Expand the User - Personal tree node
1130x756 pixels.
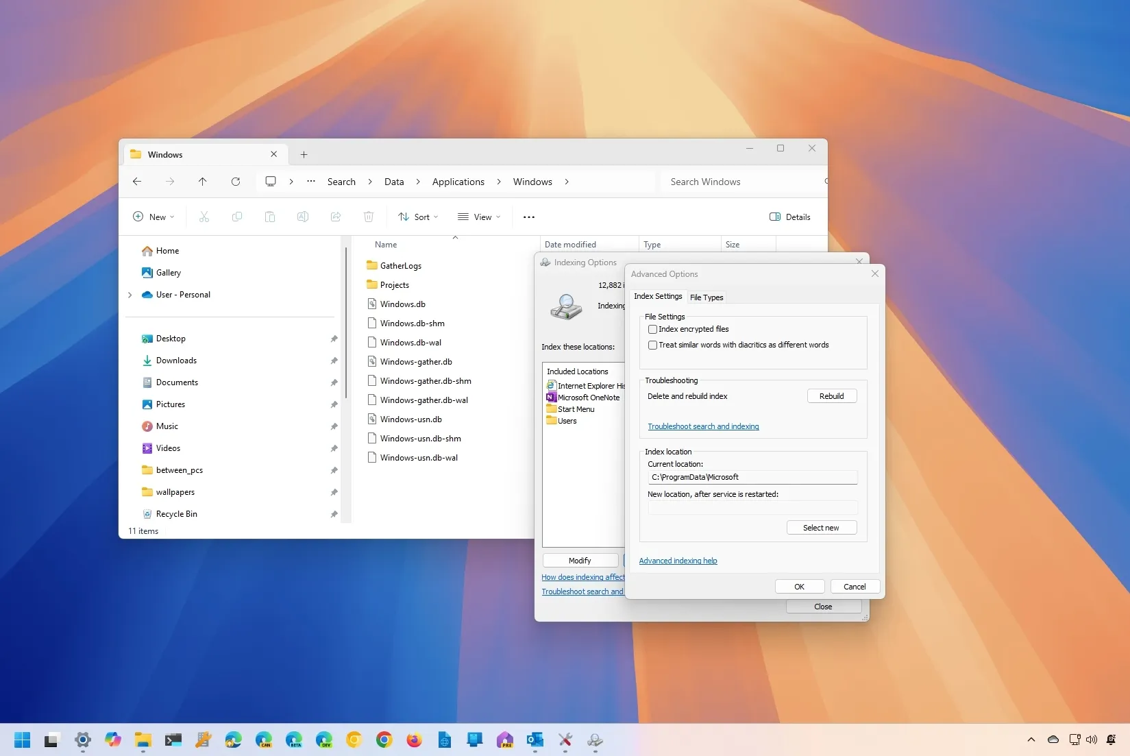[x=130, y=295]
